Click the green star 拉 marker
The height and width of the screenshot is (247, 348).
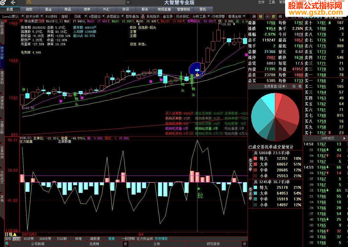[199, 189]
